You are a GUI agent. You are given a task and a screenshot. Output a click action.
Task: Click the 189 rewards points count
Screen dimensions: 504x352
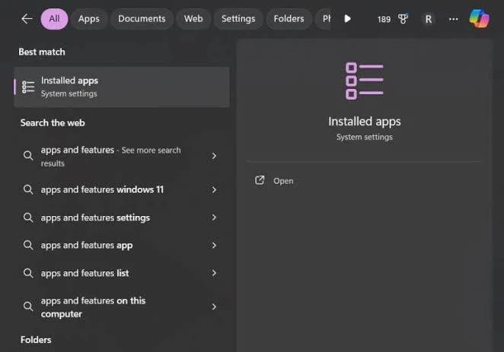tap(384, 19)
